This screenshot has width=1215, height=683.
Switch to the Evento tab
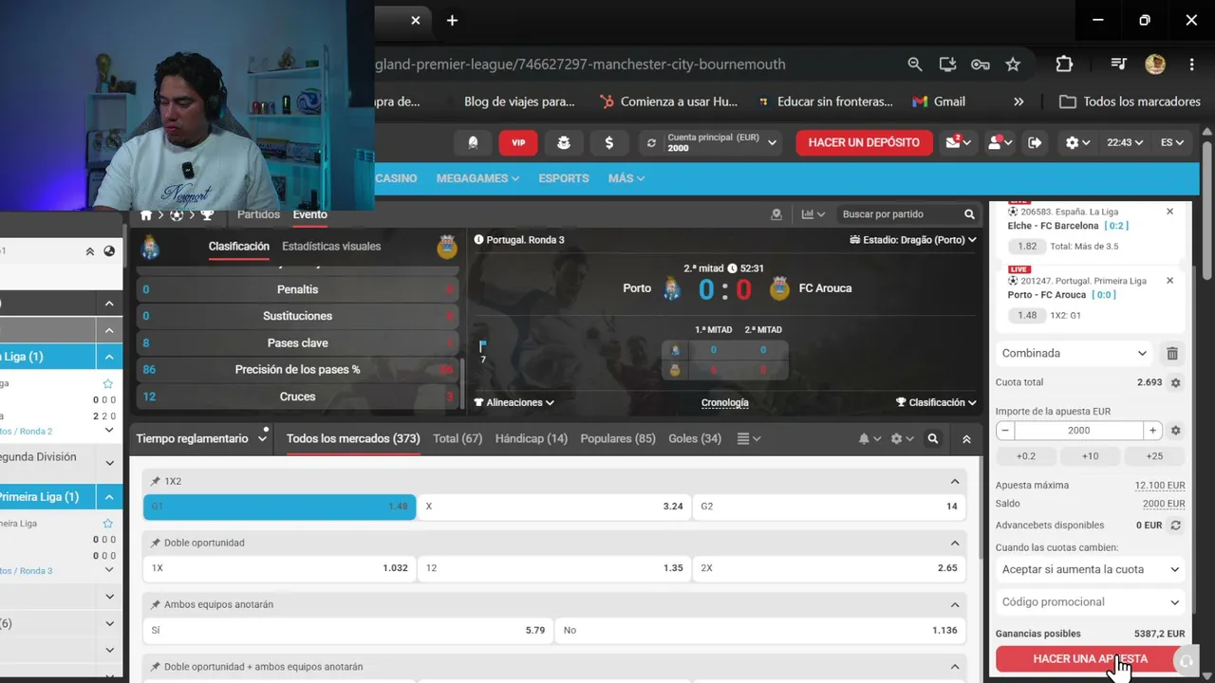(x=310, y=214)
